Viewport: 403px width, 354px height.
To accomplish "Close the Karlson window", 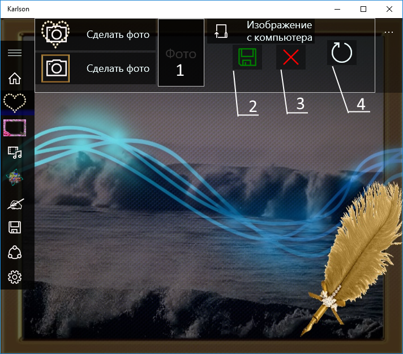I will [389, 9].
